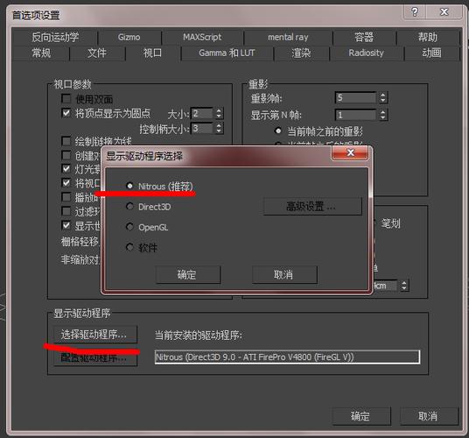The width and height of the screenshot is (469, 438).
Task: Click the current installed driver text field
Action: click(287, 357)
